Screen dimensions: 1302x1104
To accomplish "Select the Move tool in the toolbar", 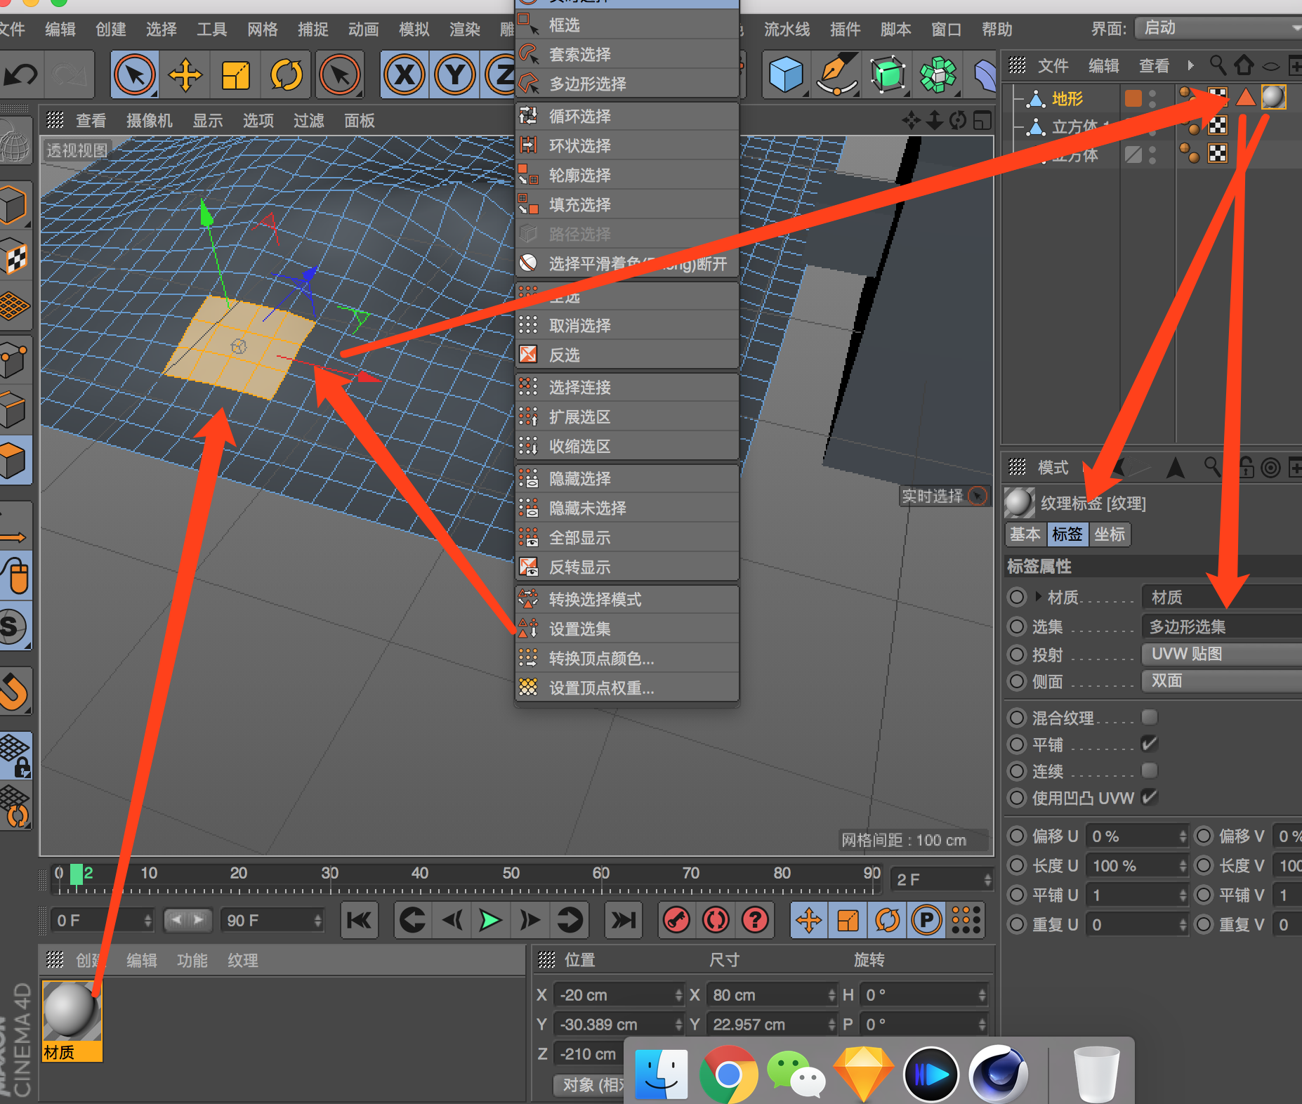I will pos(185,74).
